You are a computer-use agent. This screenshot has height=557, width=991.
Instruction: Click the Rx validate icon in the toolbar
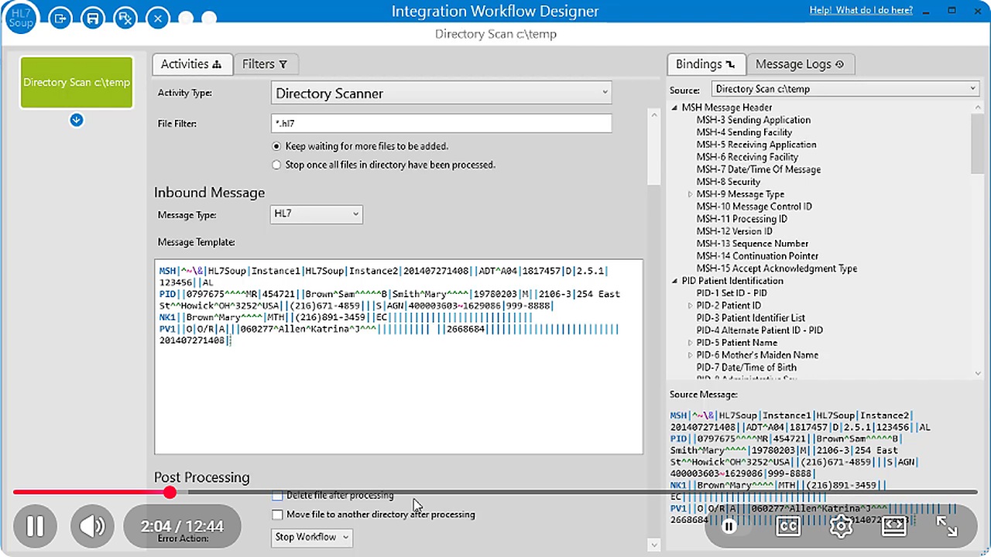tap(125, 18)
